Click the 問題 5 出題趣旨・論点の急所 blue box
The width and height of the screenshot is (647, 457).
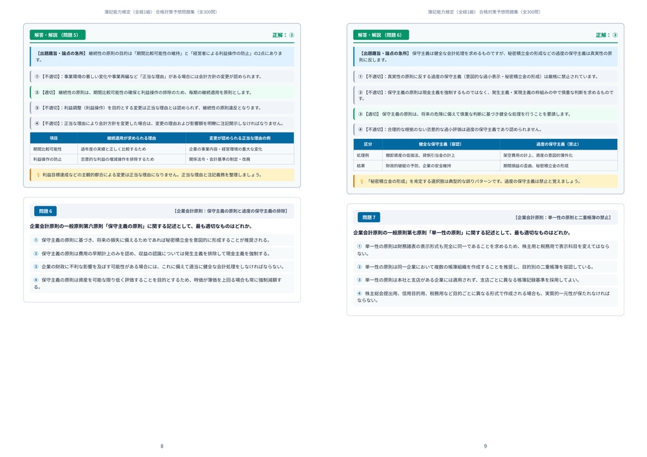coord(162,56)
